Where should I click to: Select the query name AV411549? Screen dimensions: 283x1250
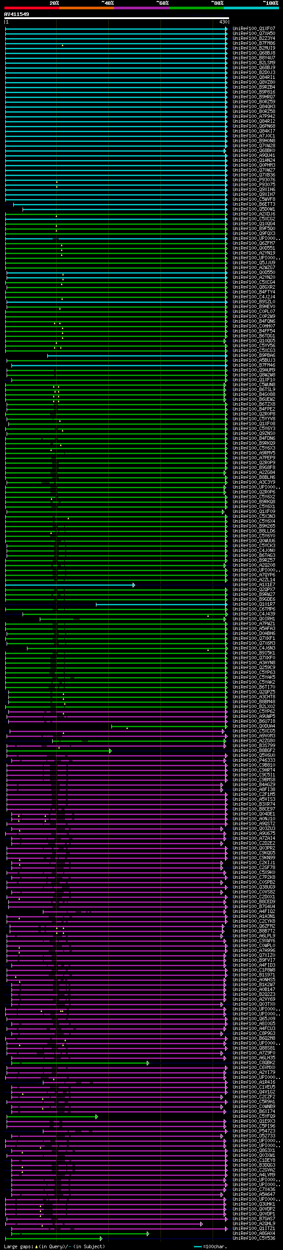pyautogui.click(x=16, y=14)
